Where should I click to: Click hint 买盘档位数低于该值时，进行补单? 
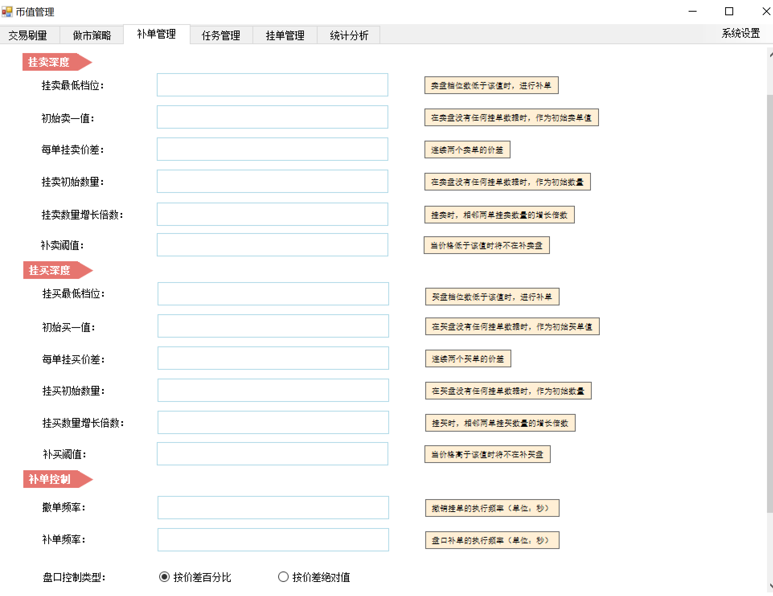coord(492,297)
